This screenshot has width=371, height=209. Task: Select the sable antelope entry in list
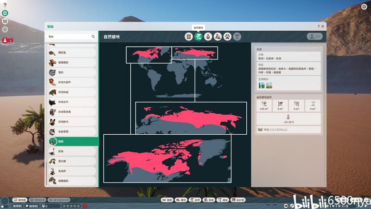tap(72, 171)
